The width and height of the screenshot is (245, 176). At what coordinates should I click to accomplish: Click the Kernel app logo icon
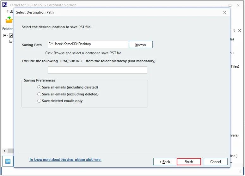[x=5, y=5]
